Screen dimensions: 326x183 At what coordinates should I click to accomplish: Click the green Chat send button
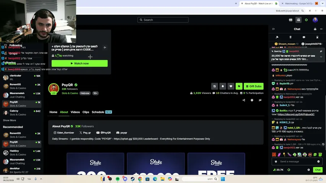pyautogui.click(x=318, y=170)
